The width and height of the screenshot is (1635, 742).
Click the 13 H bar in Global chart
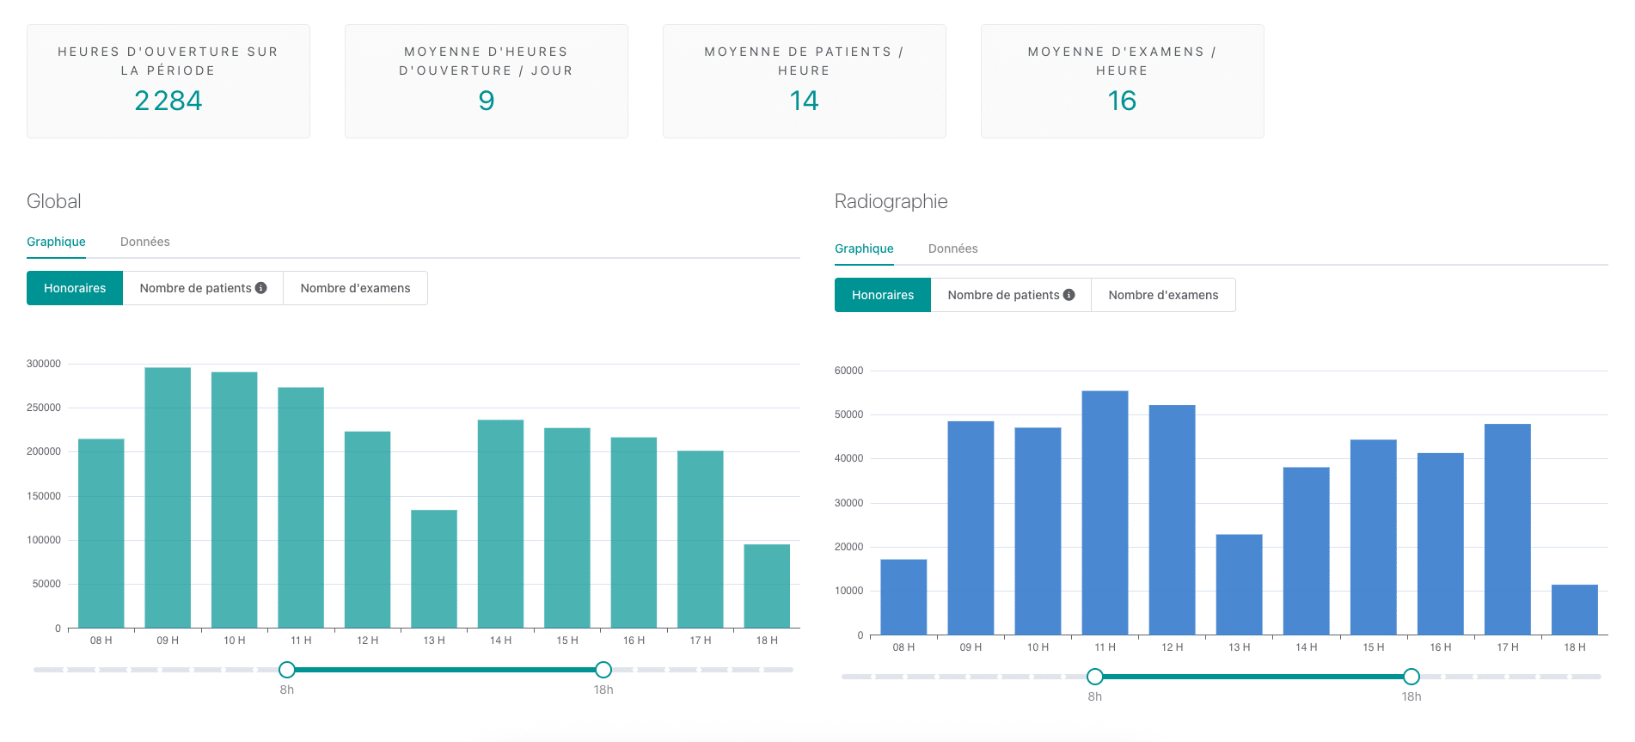point(434,569)
